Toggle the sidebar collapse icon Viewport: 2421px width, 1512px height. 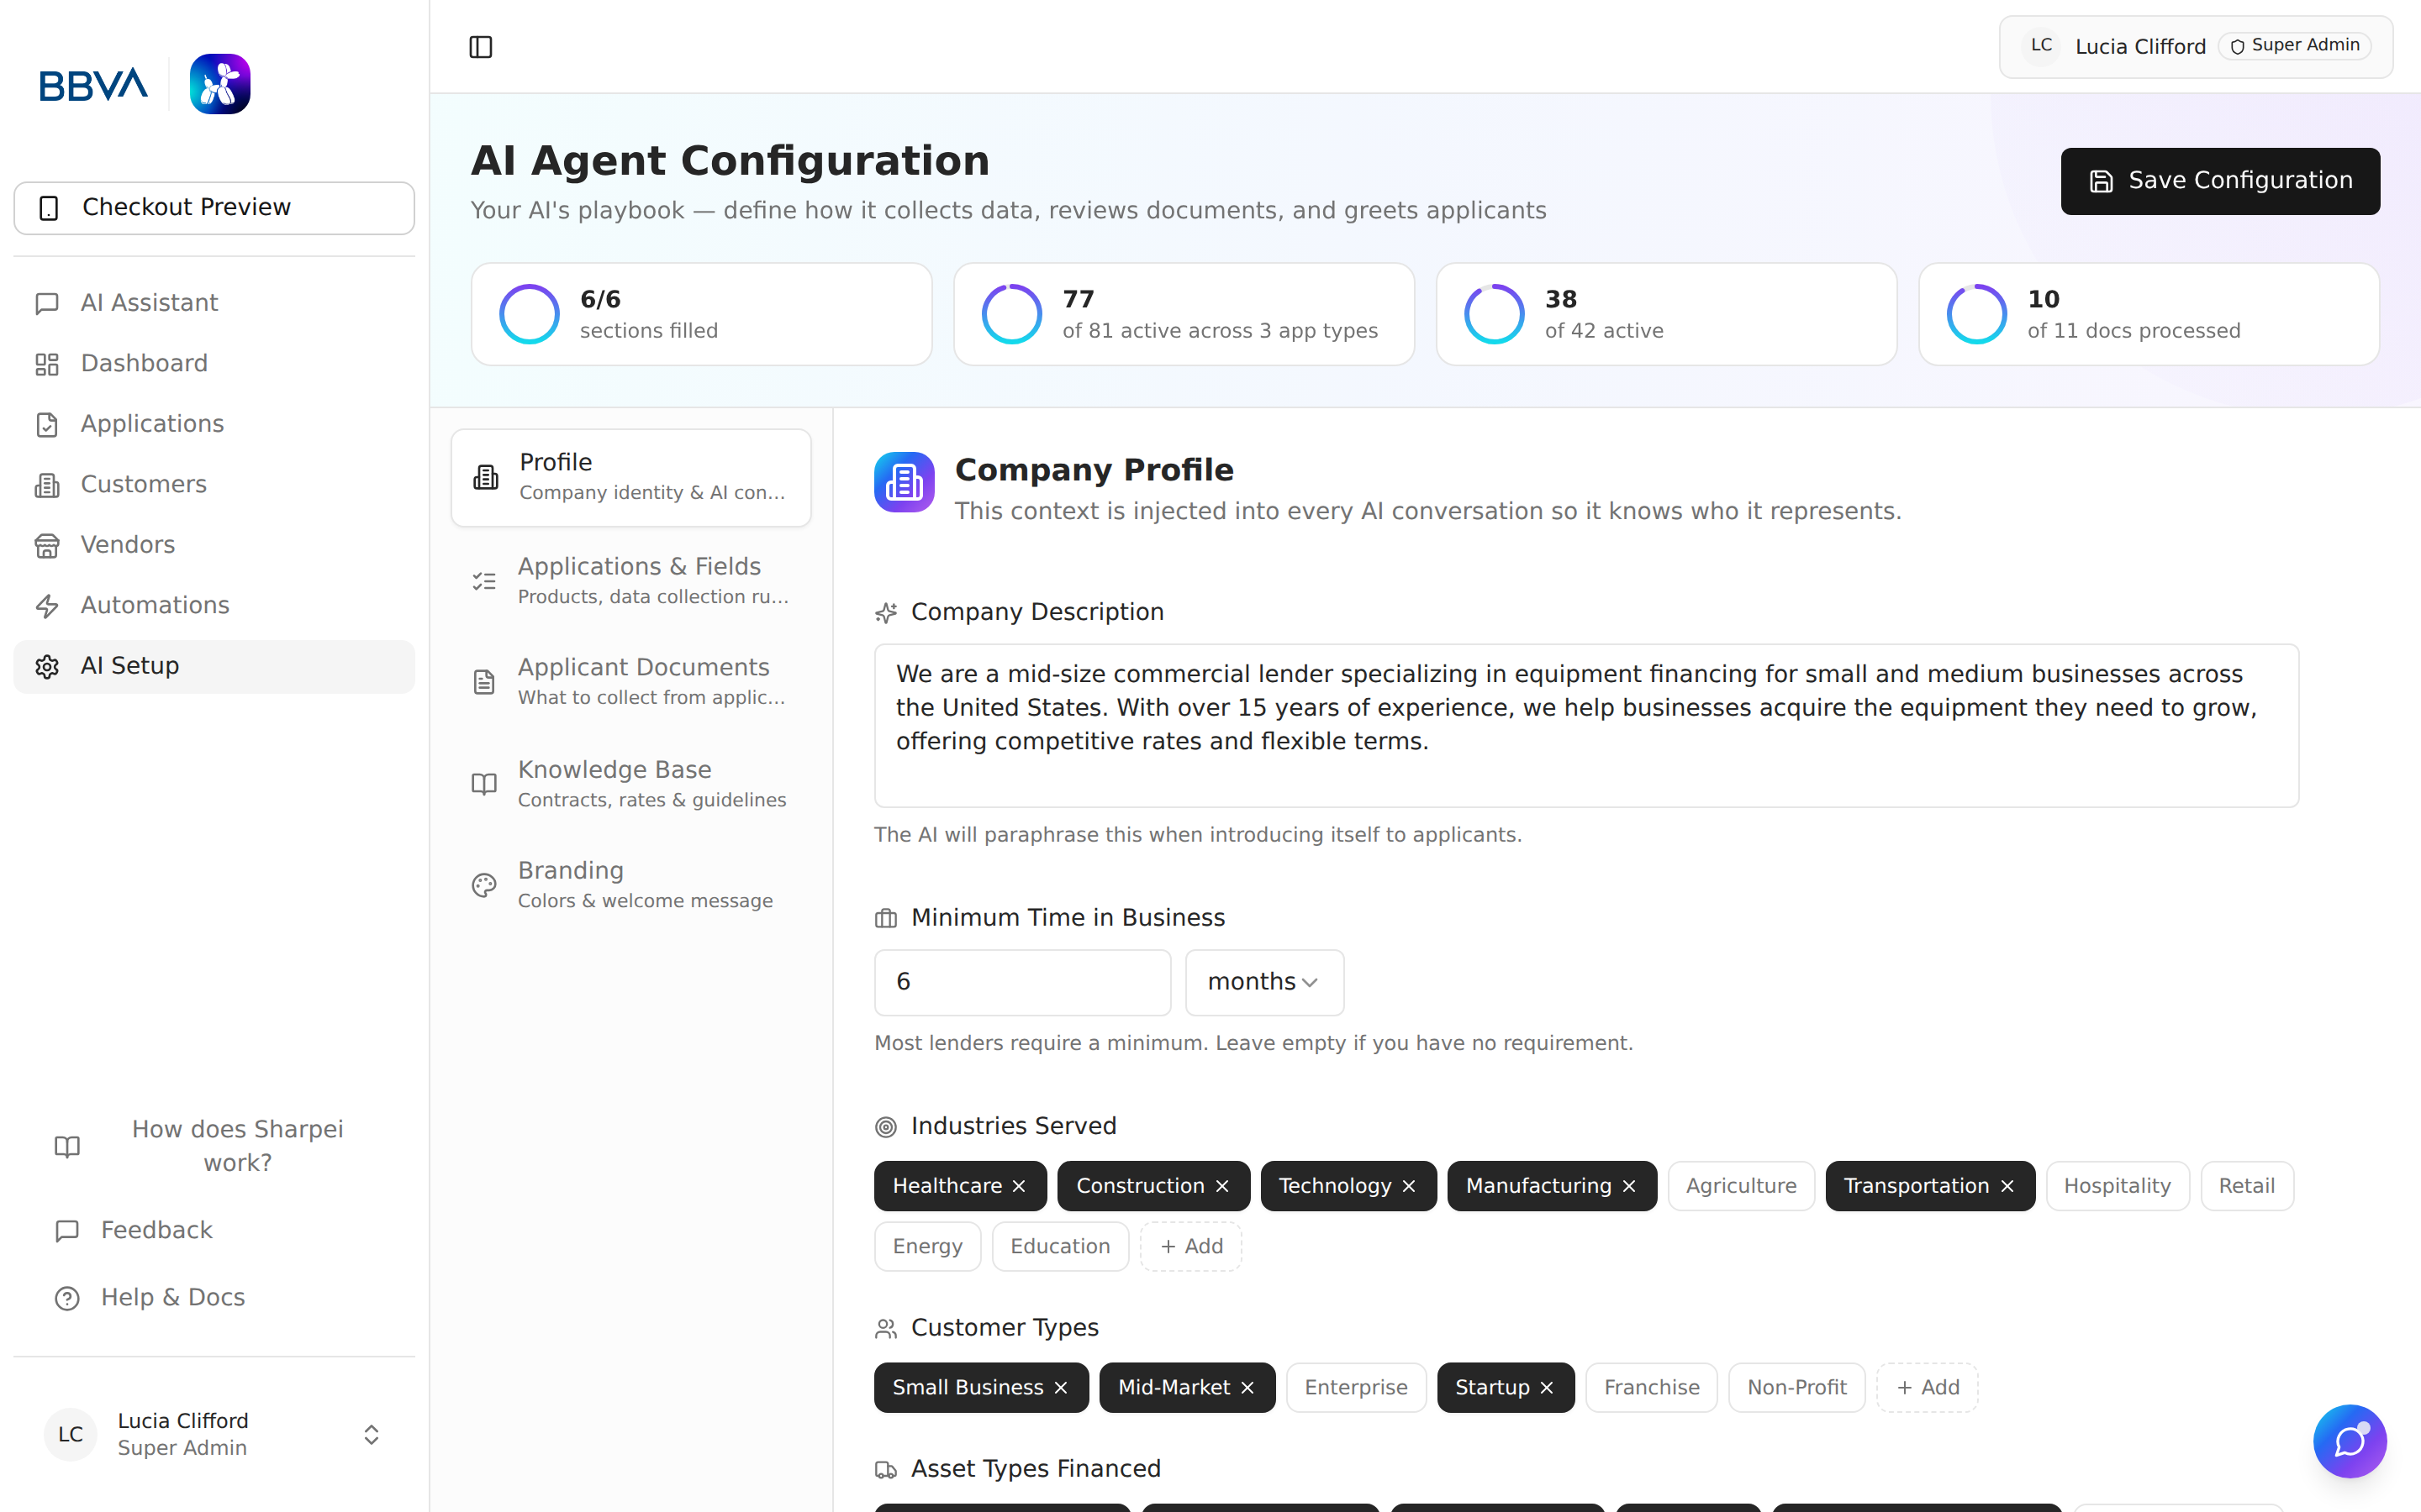[x=480, y=47]
